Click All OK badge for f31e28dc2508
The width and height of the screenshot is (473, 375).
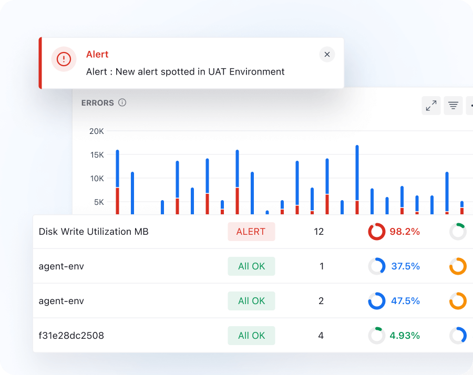pos(251,336)
